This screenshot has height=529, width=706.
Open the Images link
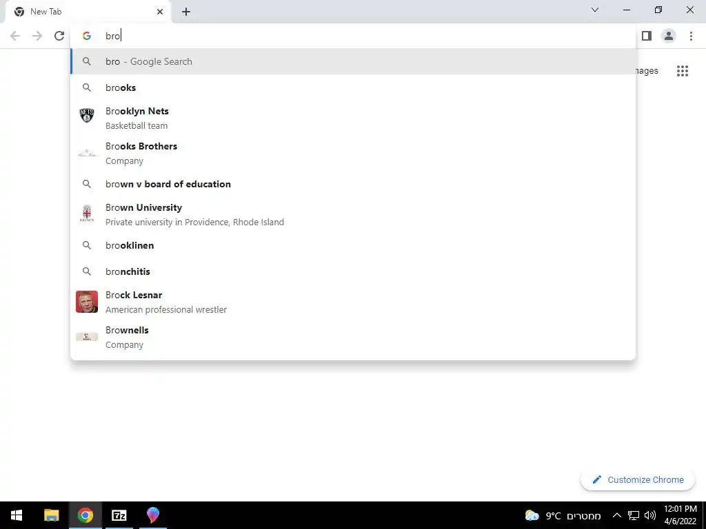coord(647,71)
